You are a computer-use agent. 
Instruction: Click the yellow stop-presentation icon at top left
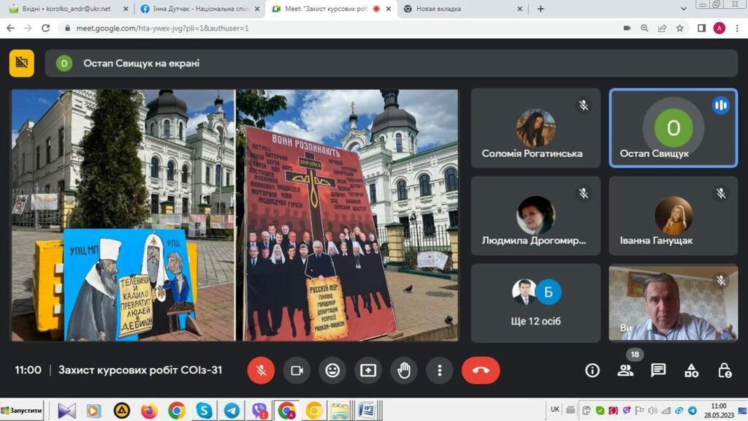click(x=22, y=64)
